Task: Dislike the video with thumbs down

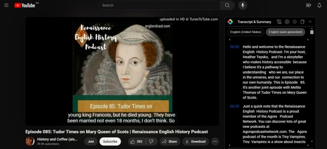Action: pos(151,142)
